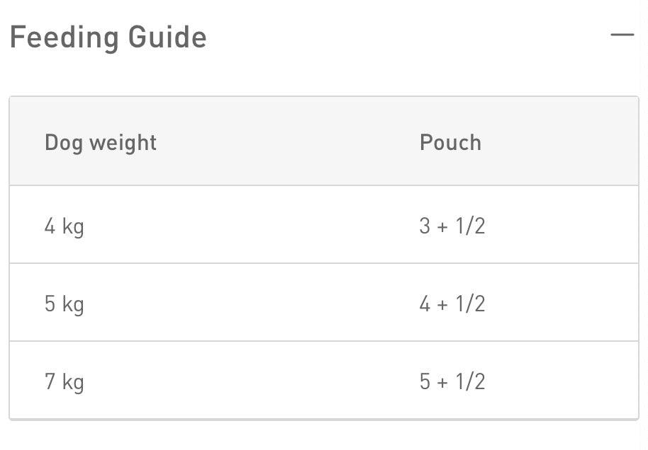The width and height of the screenshot is (648, 450).
Task: Click the plus sign in the 5 kg row
Action: [442, 305]
